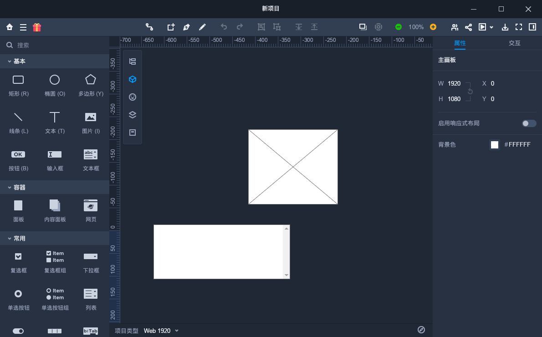Click the green zoom out button
The height and width of the screenshot is (337, 542).
point(399,27)
